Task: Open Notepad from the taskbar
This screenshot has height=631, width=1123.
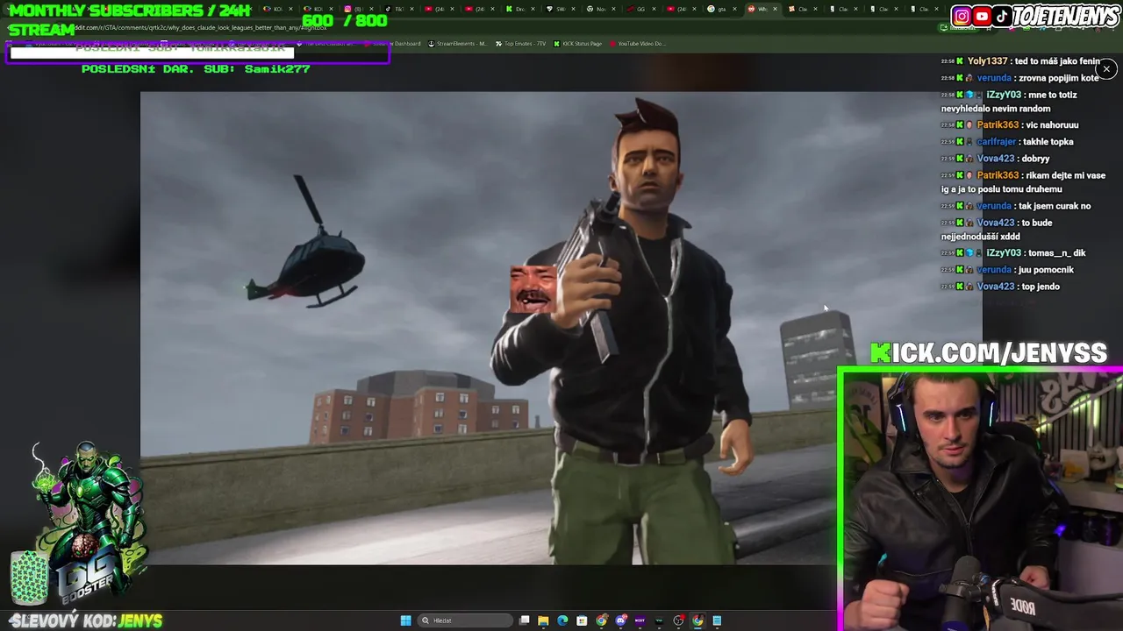Action: (x=717, y=620)
